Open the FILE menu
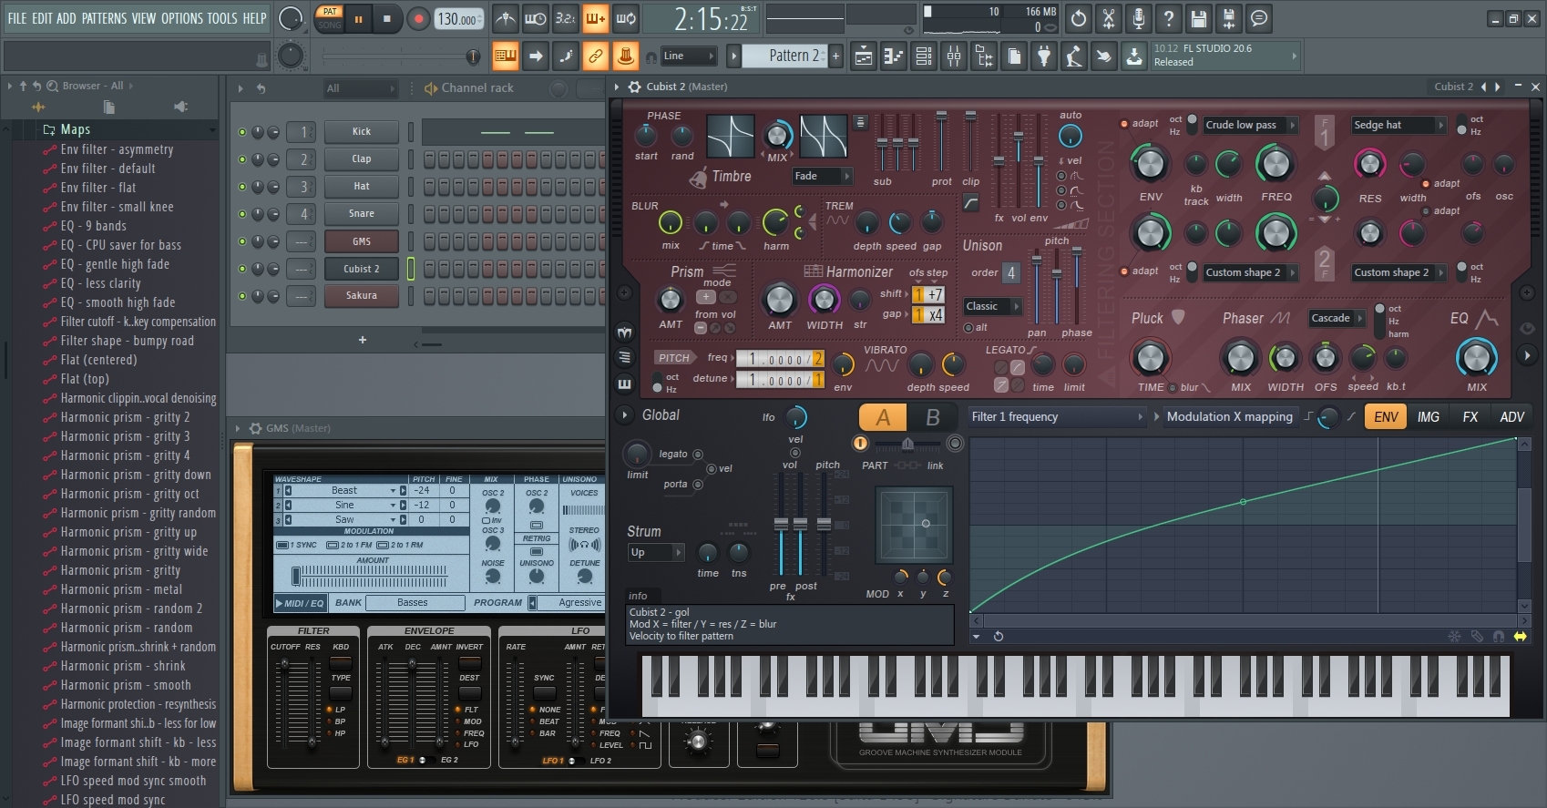 [17, 18]
